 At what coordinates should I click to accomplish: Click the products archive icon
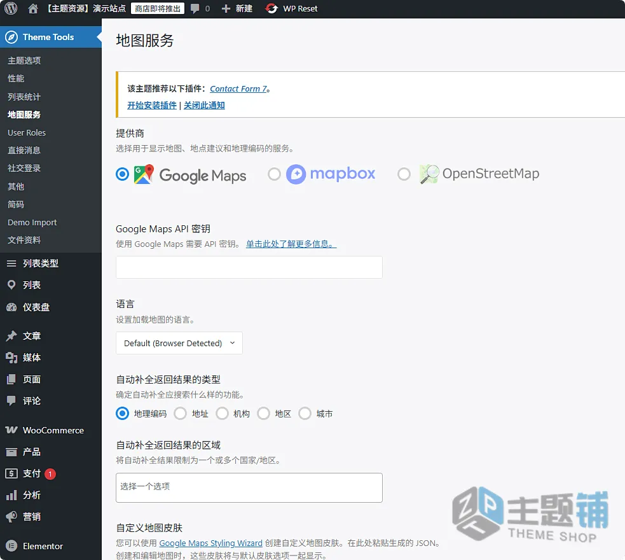(11, 452)
